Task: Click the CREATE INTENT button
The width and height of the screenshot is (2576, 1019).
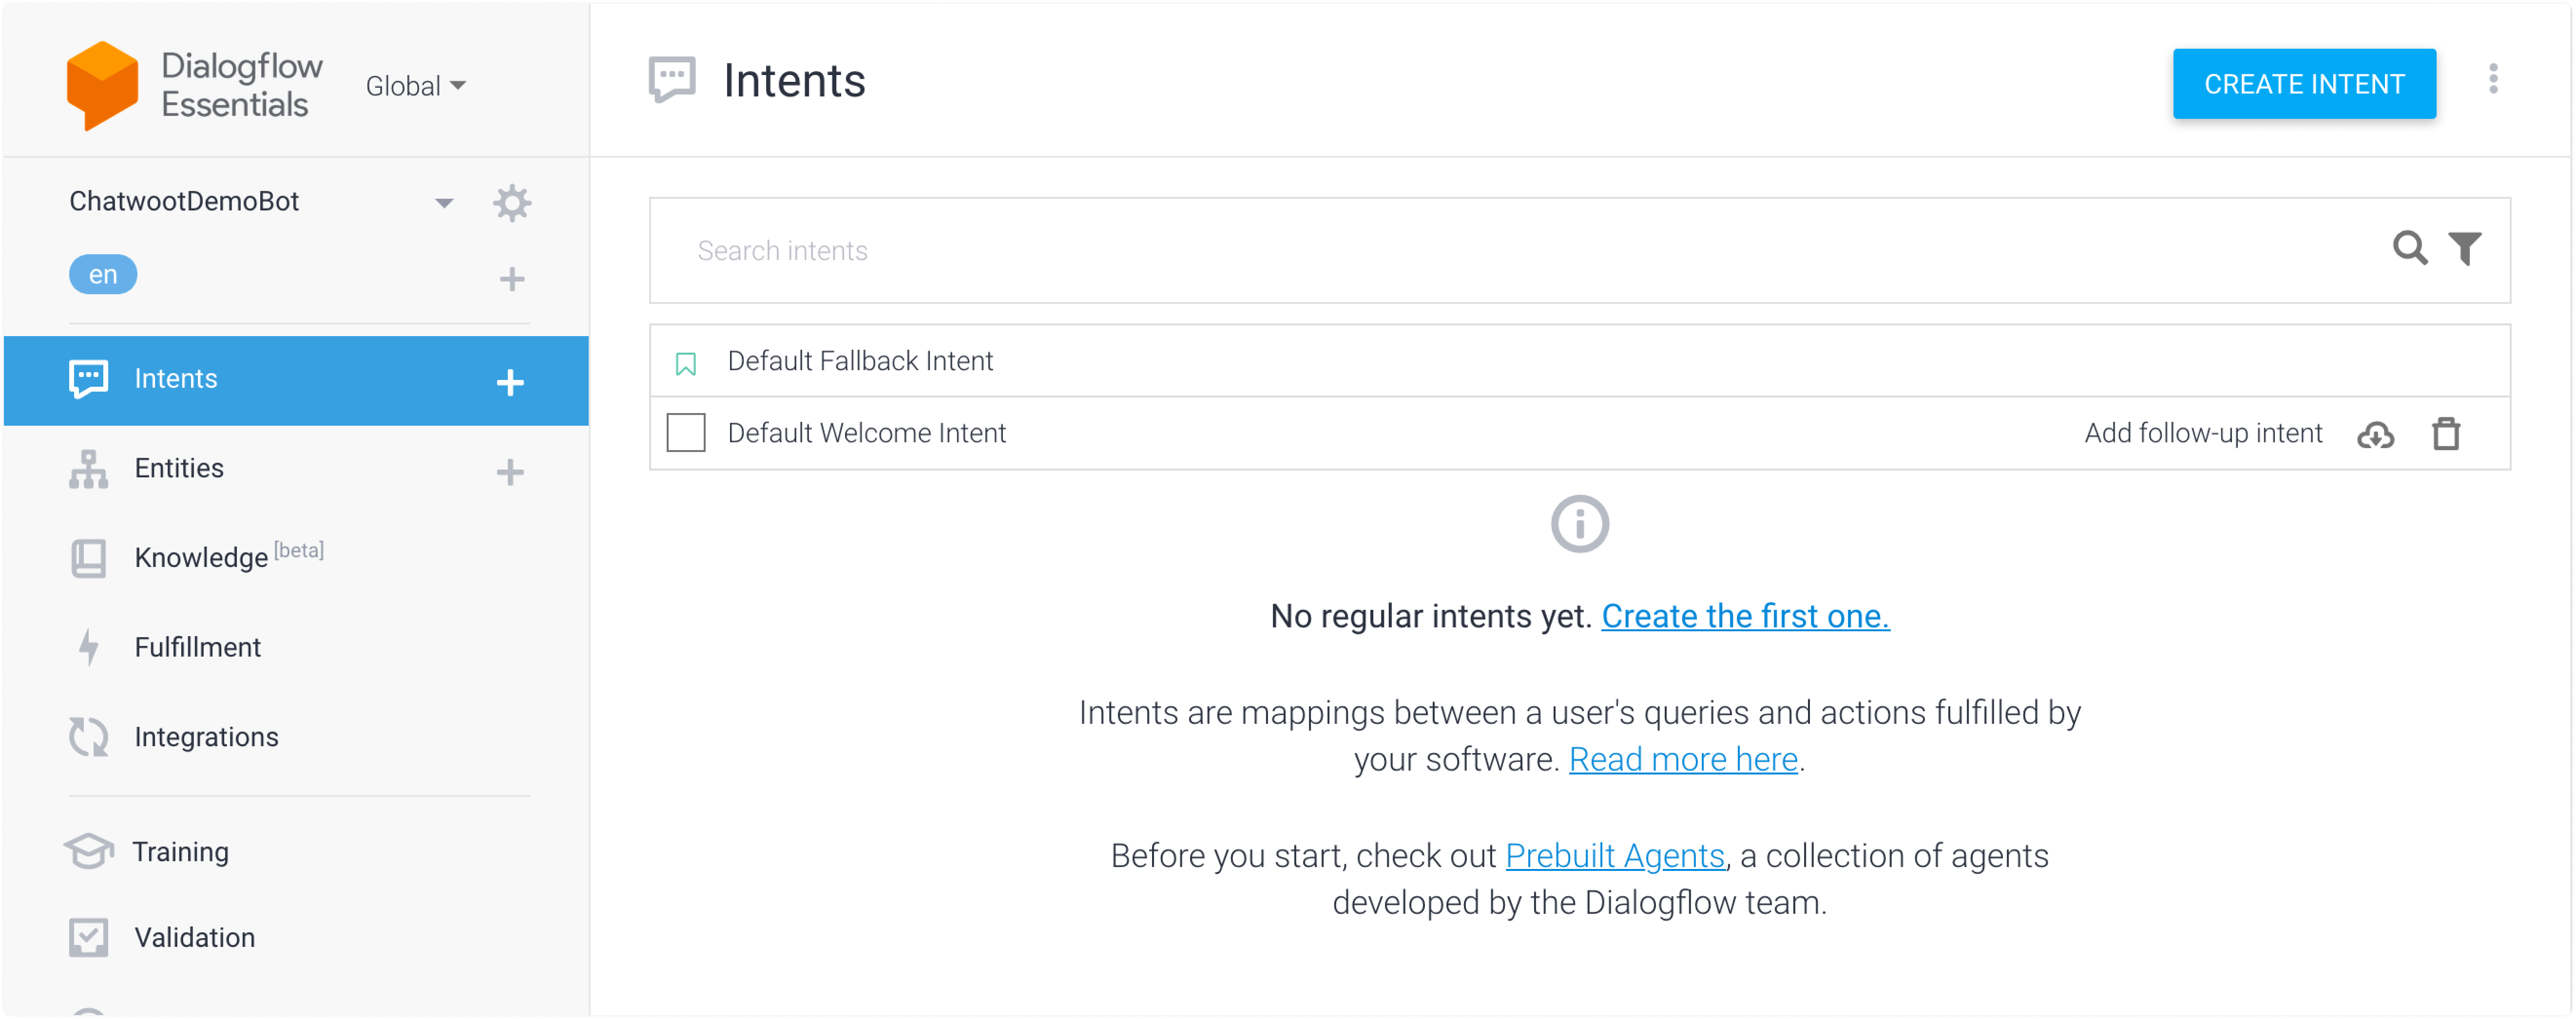Action: click(x=2304, y=84)
